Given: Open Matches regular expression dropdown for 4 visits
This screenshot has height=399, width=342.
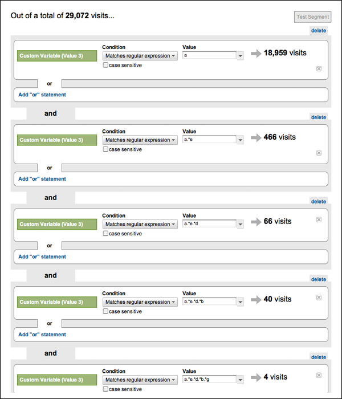Looking at the screenshot, I should click(x=140, y=380).
